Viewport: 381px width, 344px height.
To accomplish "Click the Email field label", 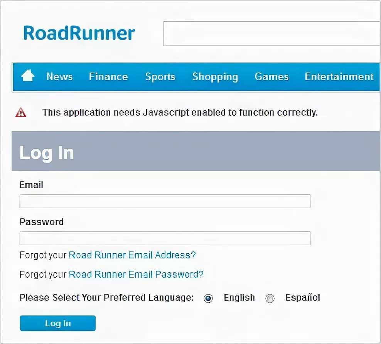I will tap(31, 185).
